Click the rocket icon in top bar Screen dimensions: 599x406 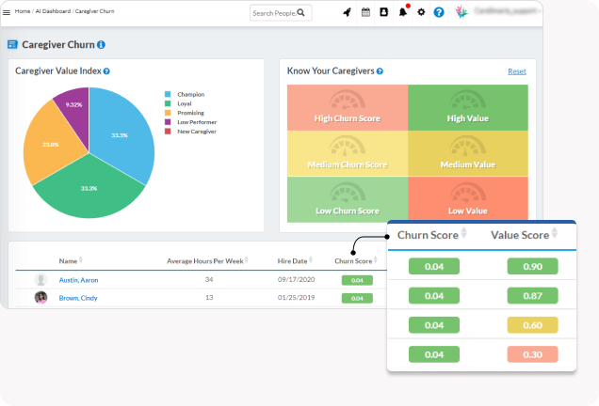tap(348, 13)
